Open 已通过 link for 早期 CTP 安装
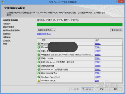The width and height of the screenshot is (126, 94). coord(98,58)
